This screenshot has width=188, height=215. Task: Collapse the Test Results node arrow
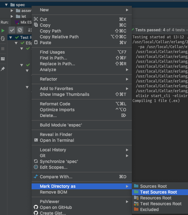point(10,37)
